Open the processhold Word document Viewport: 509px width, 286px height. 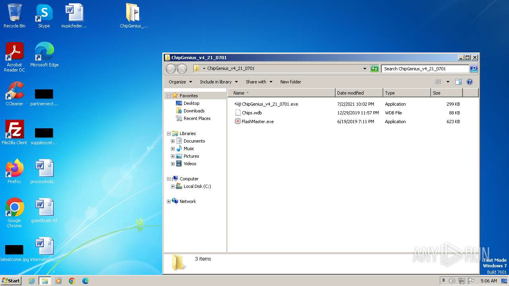44,172
